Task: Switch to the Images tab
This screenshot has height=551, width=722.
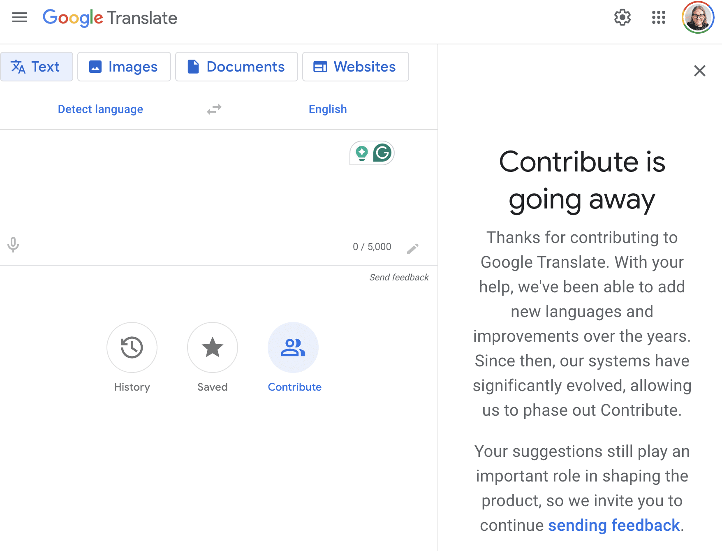Action: coord(124,67)
